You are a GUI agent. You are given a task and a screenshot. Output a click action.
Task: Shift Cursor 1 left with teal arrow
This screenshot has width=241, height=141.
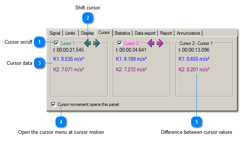pyautogui.click(x=88, y=43)
